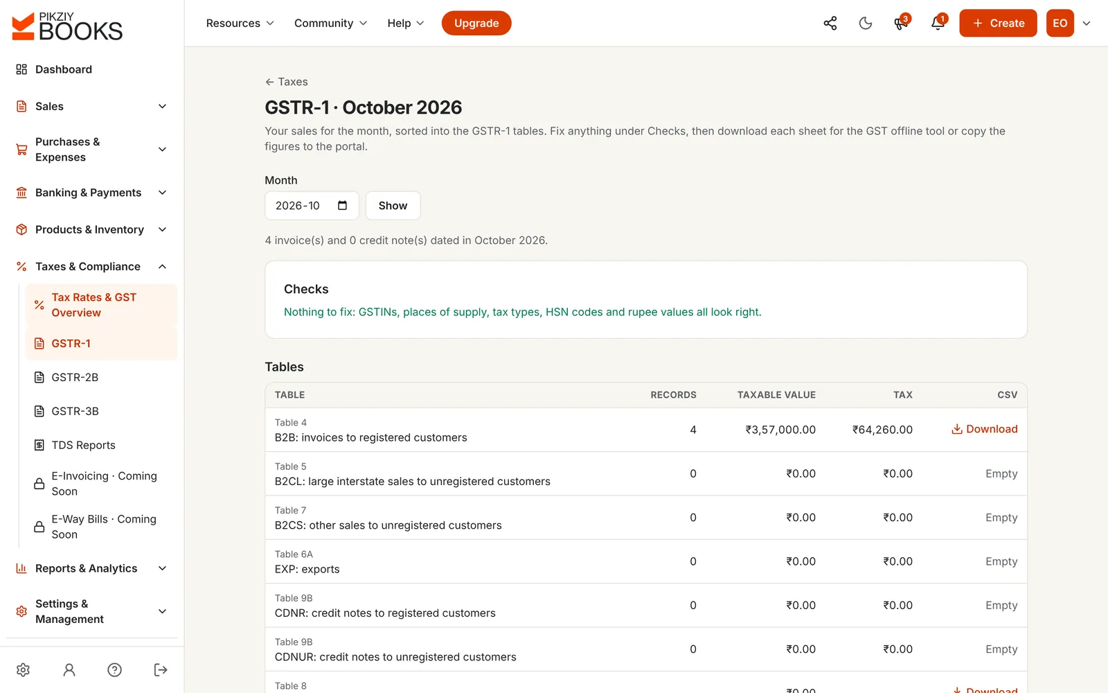Click the Show button
This screenshot has height=693, width=1108.
(393, 205)
